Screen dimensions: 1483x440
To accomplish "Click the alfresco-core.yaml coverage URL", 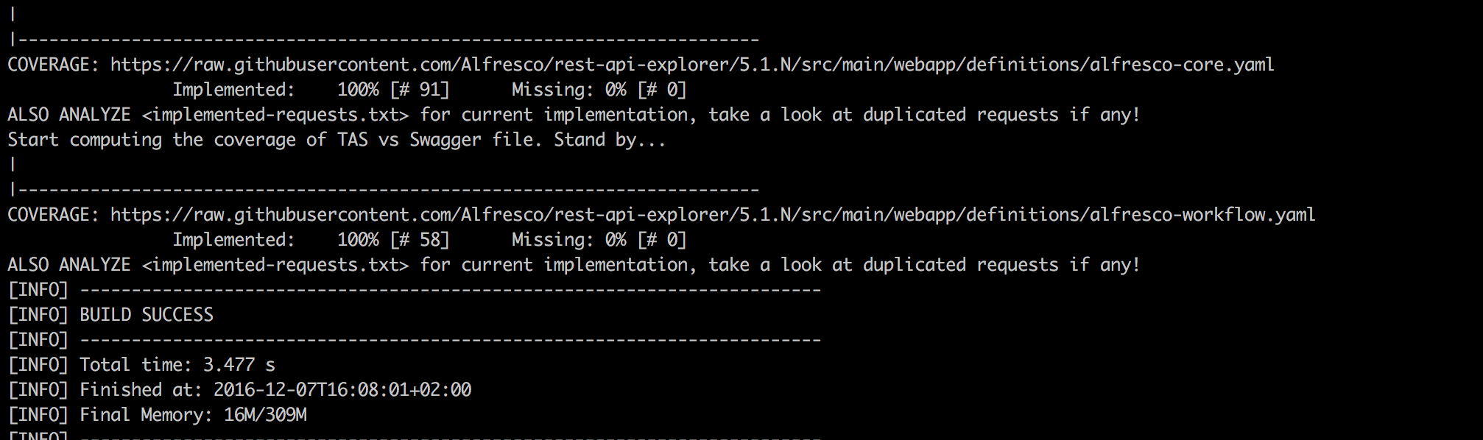I will coord(692,65).
